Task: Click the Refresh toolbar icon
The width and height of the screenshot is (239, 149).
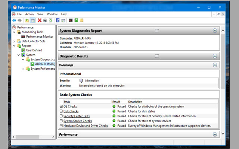Action: pos(51,20)
